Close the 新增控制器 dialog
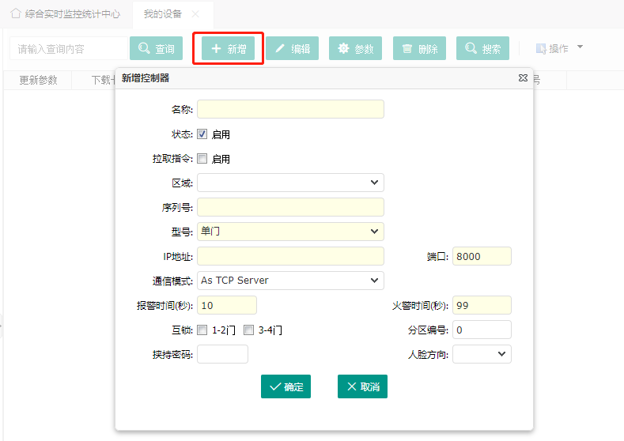This screenshot has height=441, width=624. pos(523,78)
